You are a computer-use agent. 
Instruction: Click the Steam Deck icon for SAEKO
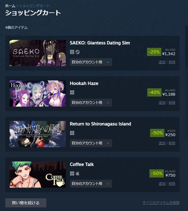pos(77,52)
